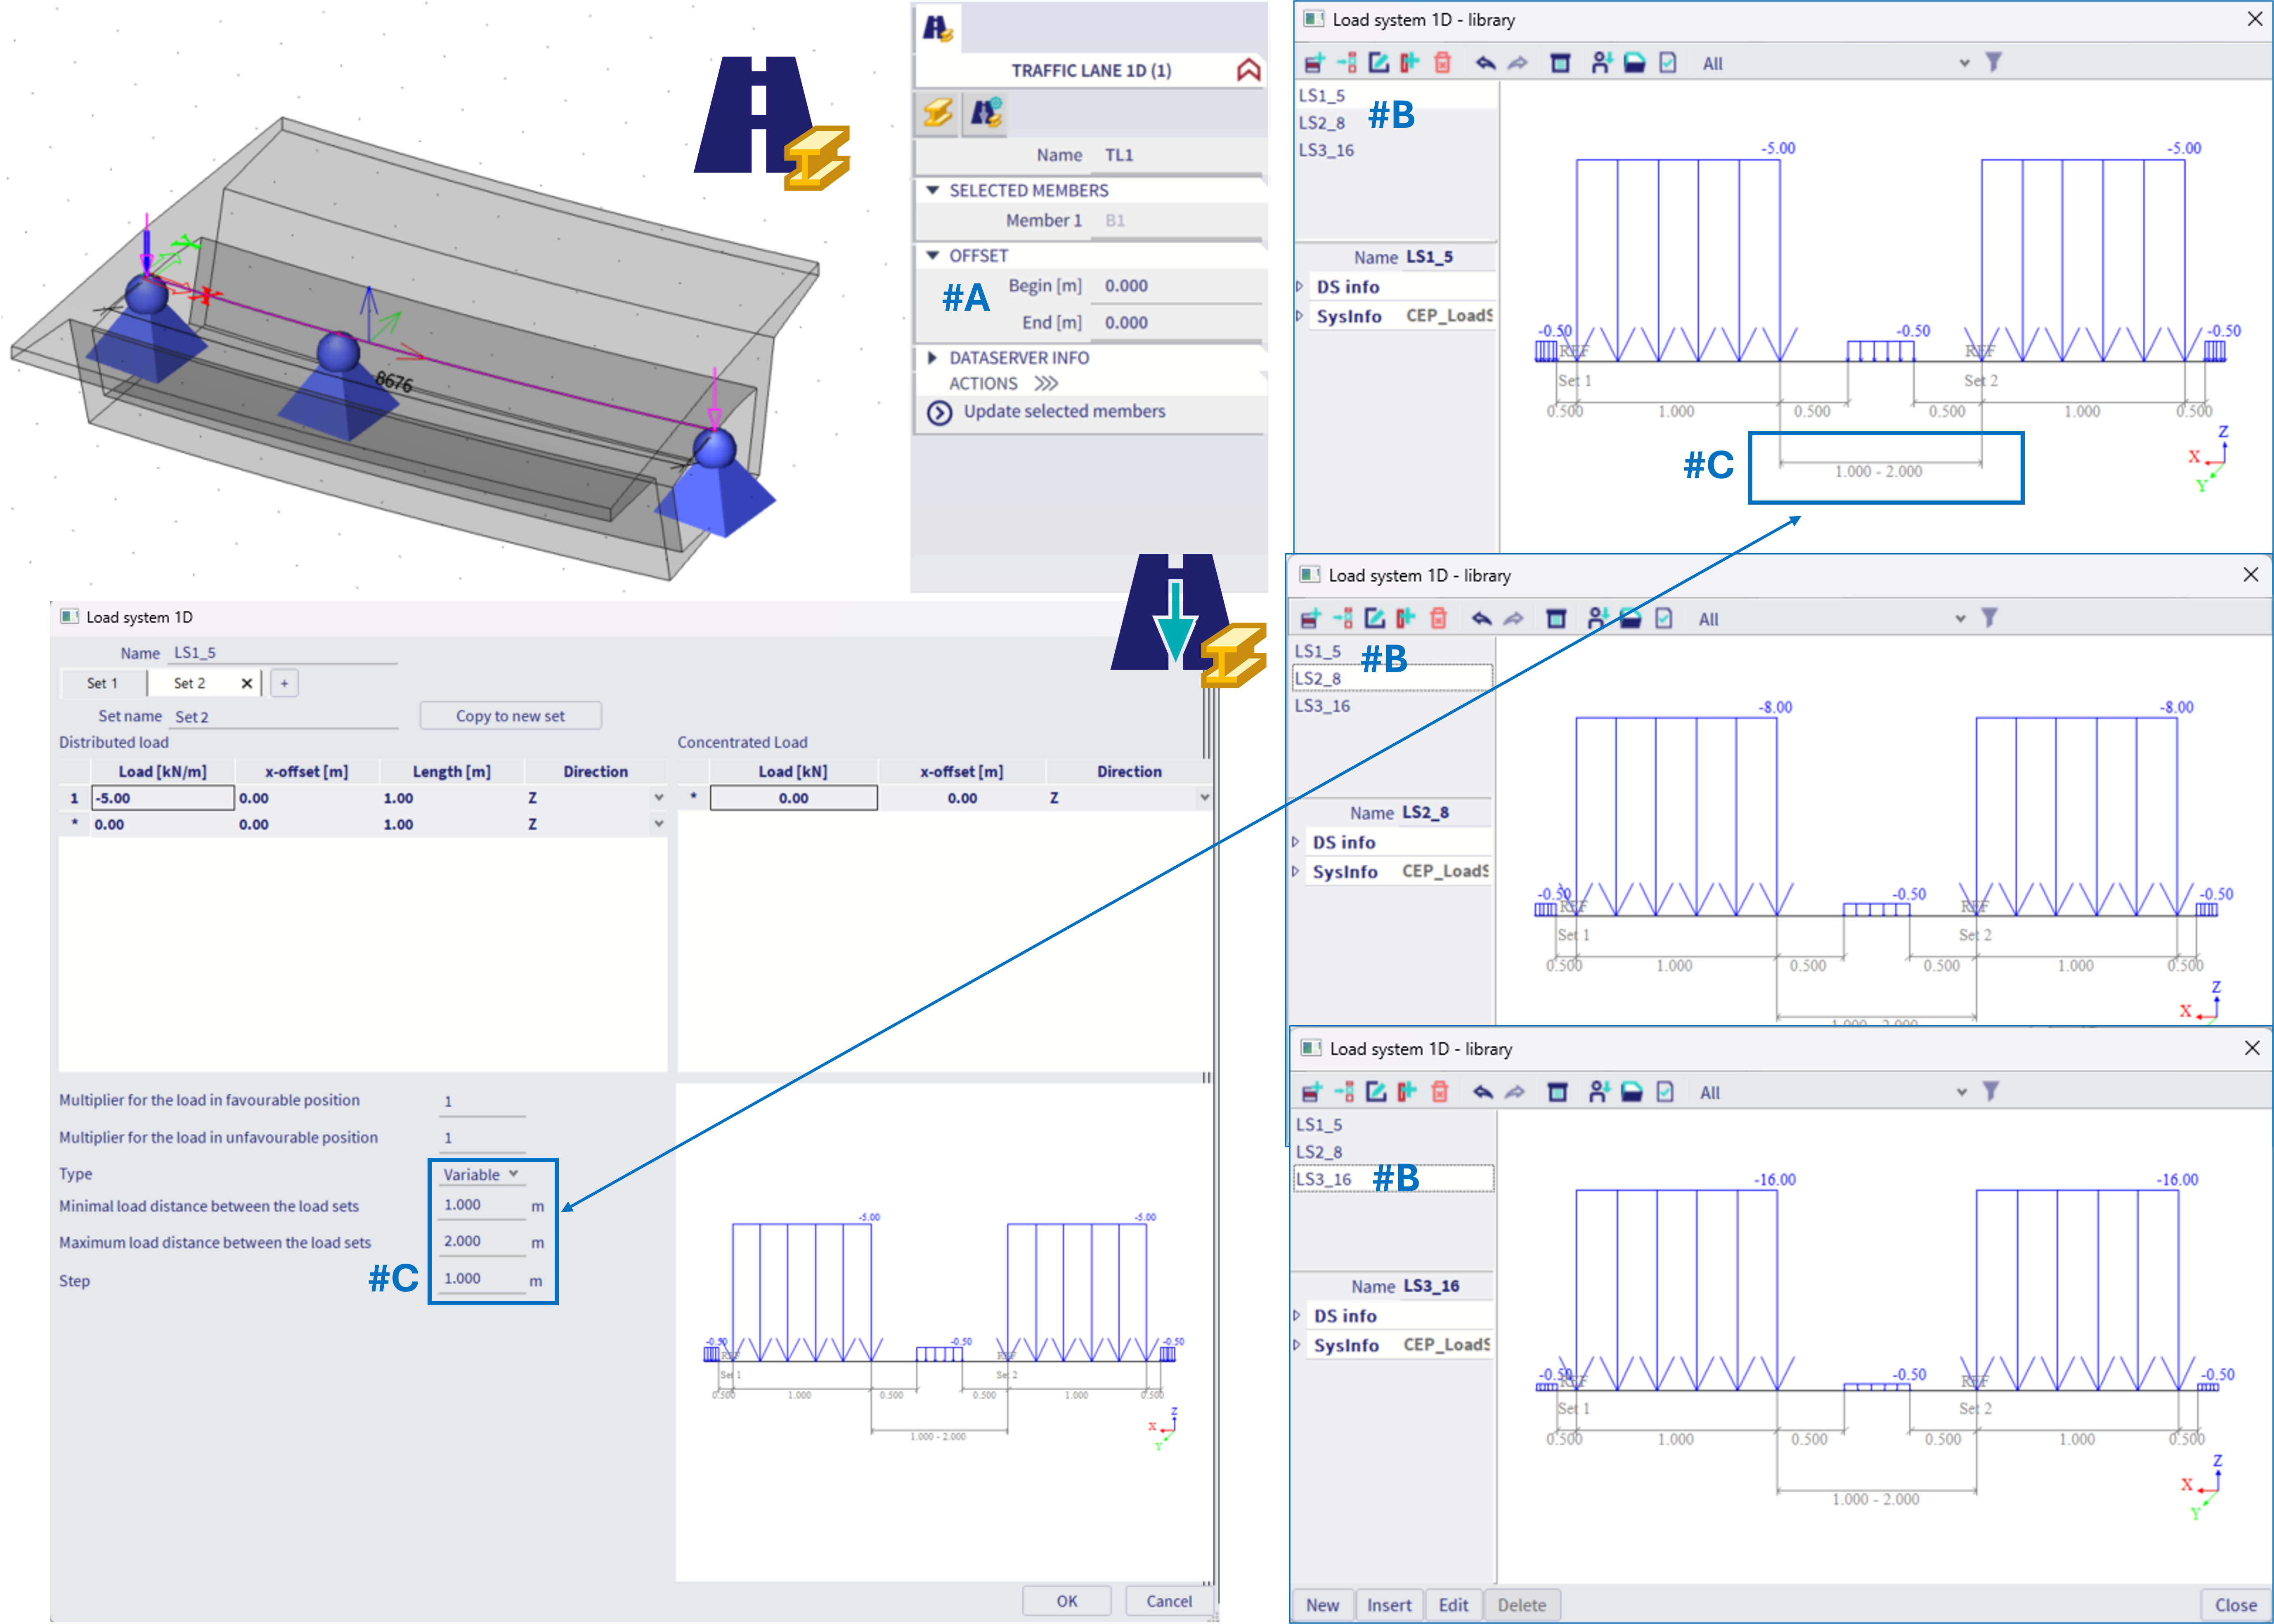
Task: Click the traffic lane settings icon beside the beam icon
Action: tap(986, 113)
